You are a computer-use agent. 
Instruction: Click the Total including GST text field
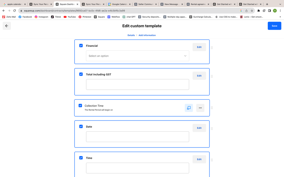pos(137,85)
